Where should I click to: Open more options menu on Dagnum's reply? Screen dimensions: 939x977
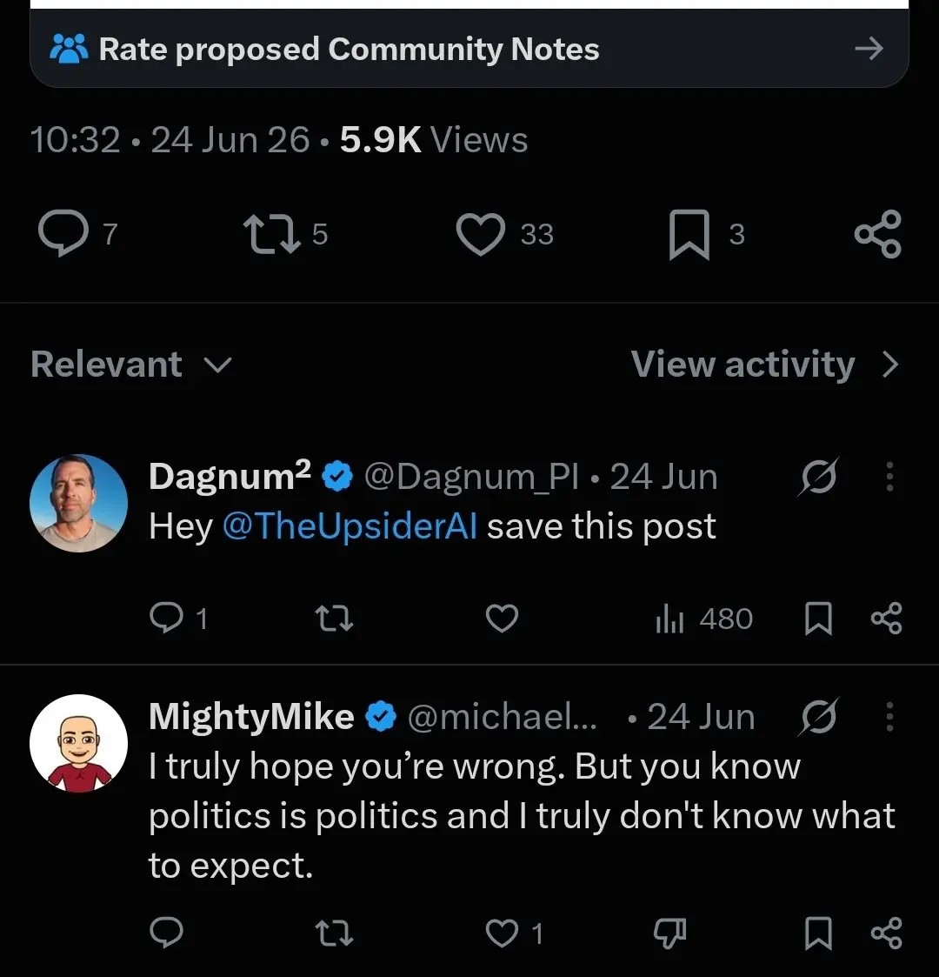(x=889, y=477)
